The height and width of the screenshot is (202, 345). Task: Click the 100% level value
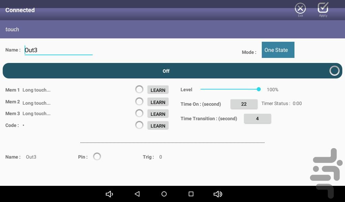coord(272,90)
